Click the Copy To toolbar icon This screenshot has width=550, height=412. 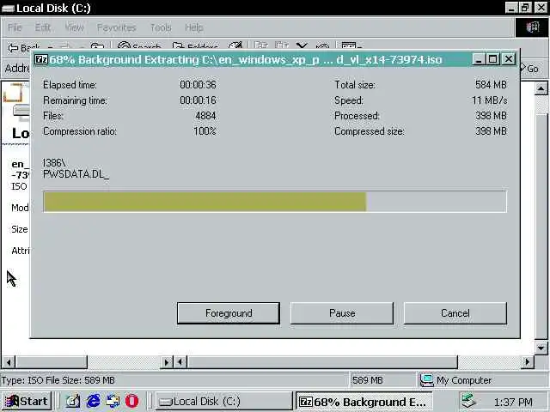tap(282, 46)
